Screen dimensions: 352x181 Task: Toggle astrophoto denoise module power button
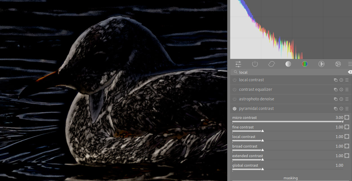point(235,99)
